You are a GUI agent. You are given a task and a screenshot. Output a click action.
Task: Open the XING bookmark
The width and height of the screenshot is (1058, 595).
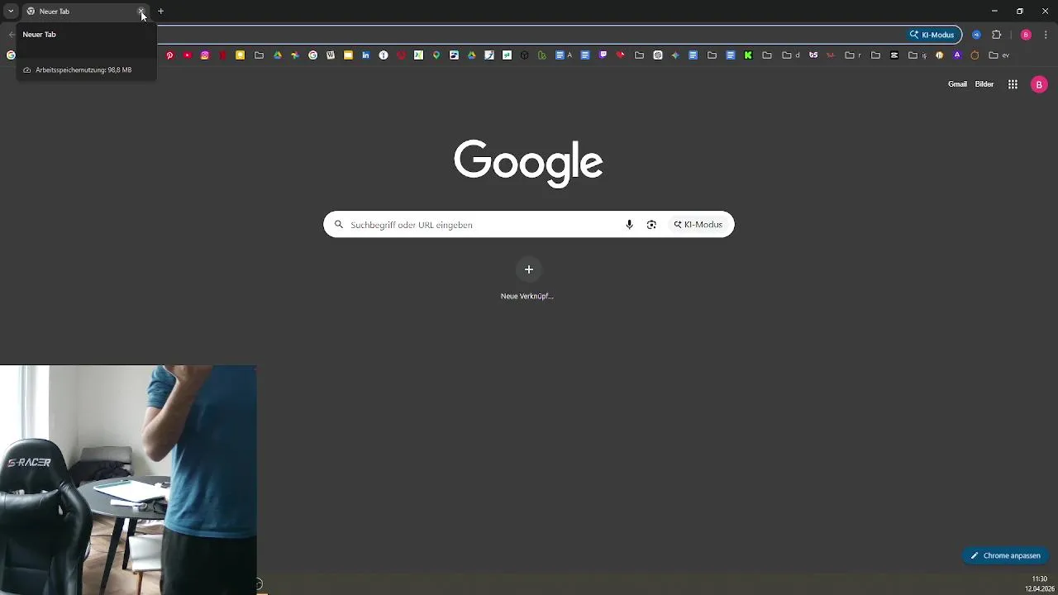coord(418,55)
